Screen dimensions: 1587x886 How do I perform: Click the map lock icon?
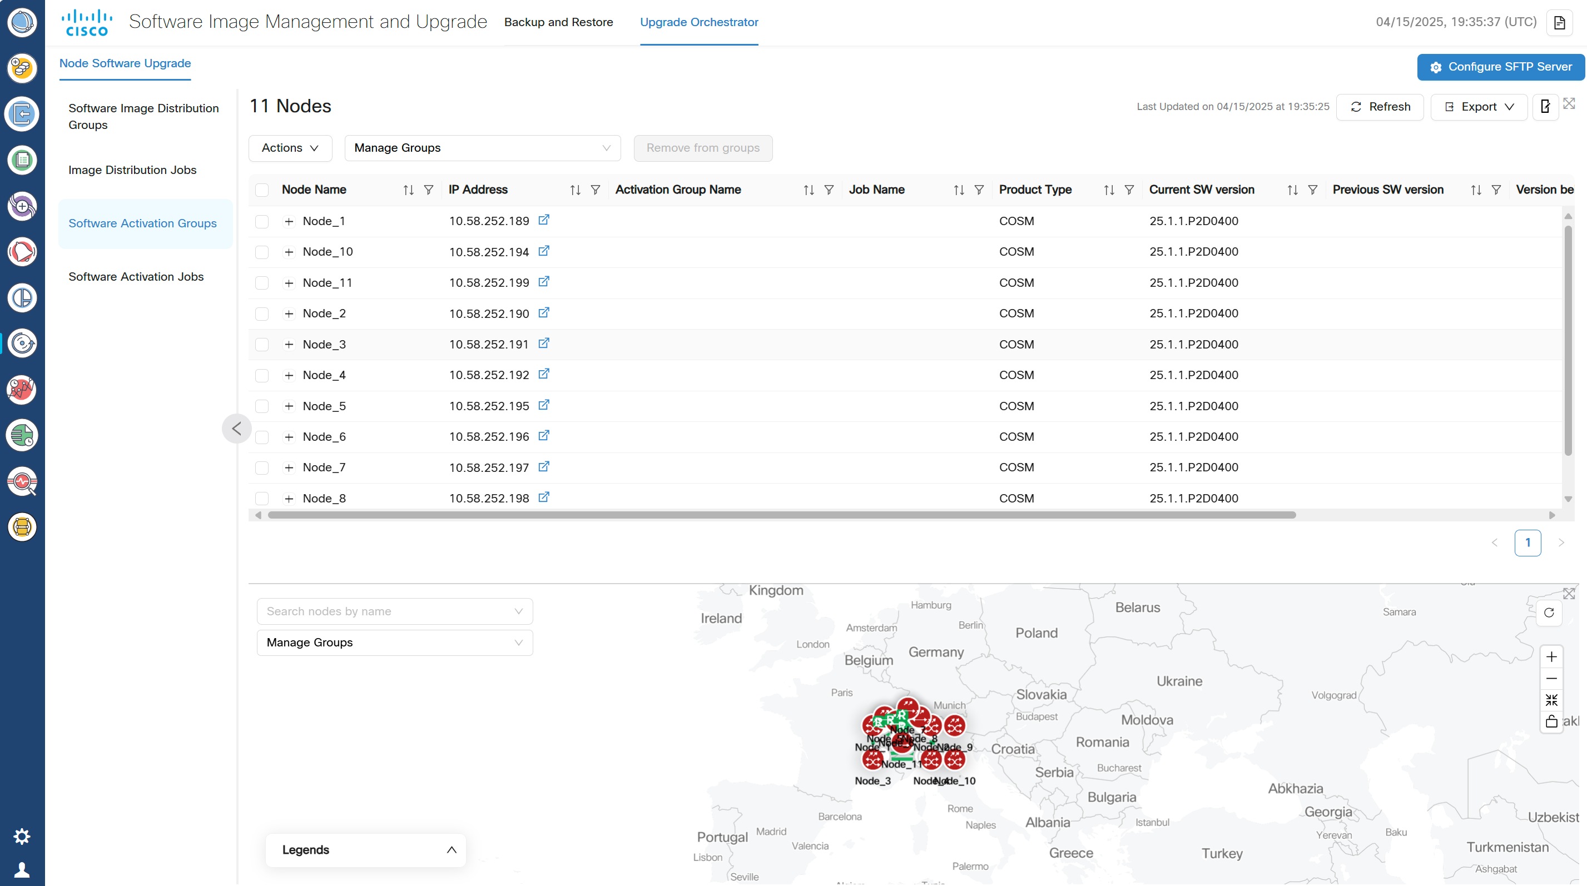pyautogui.click(x=1551, y=721)
